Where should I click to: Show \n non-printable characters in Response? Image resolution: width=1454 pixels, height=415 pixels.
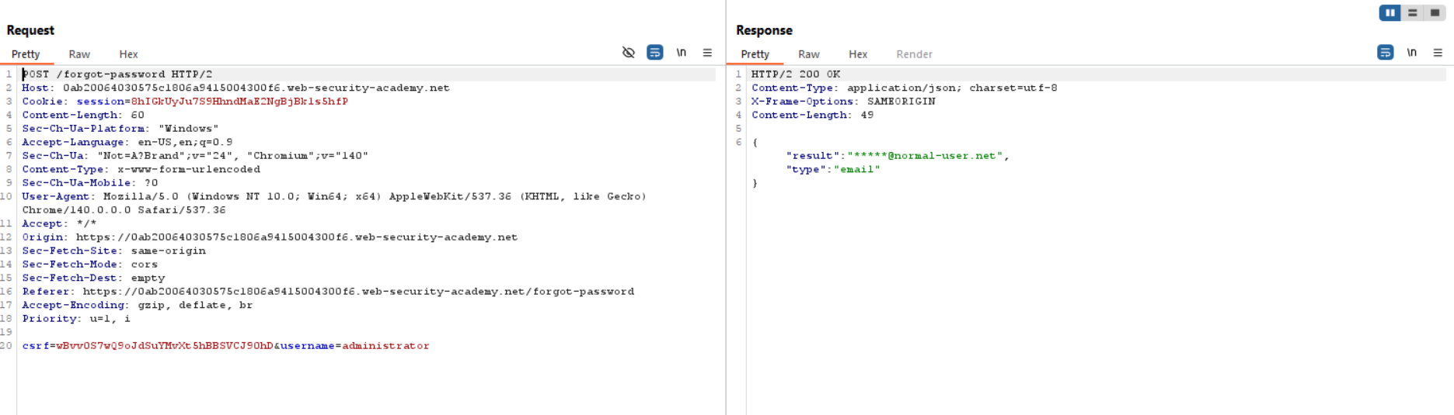[x=1411, y=53]
